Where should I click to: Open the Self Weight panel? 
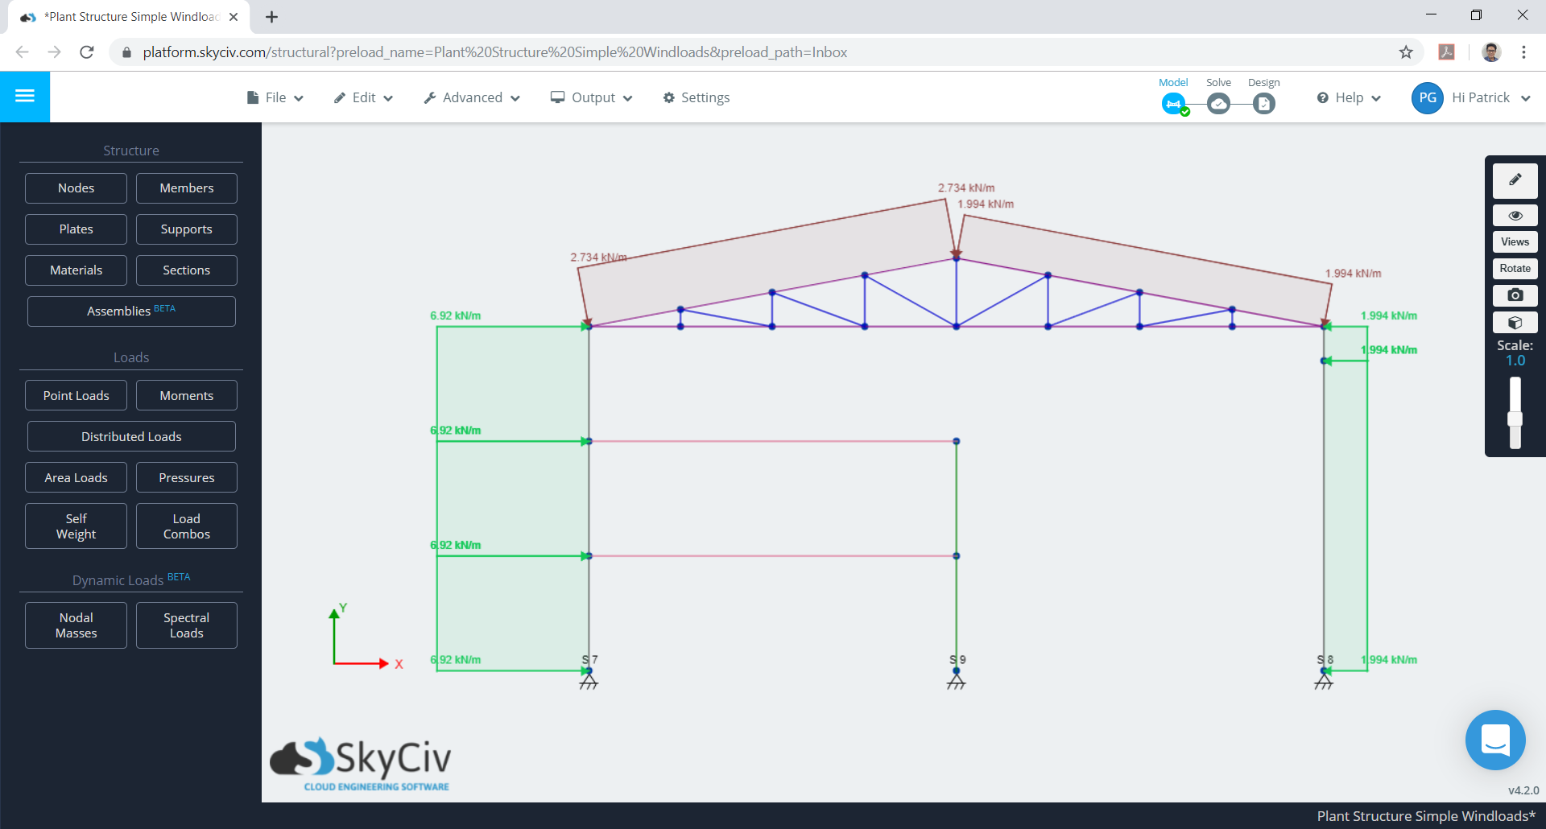tap(76, 526)
